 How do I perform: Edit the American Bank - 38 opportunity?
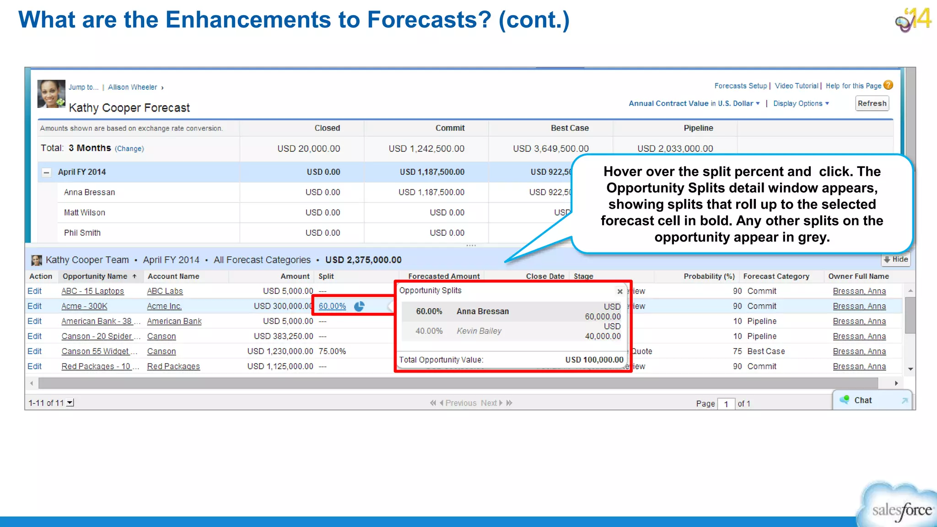(34, 321)
